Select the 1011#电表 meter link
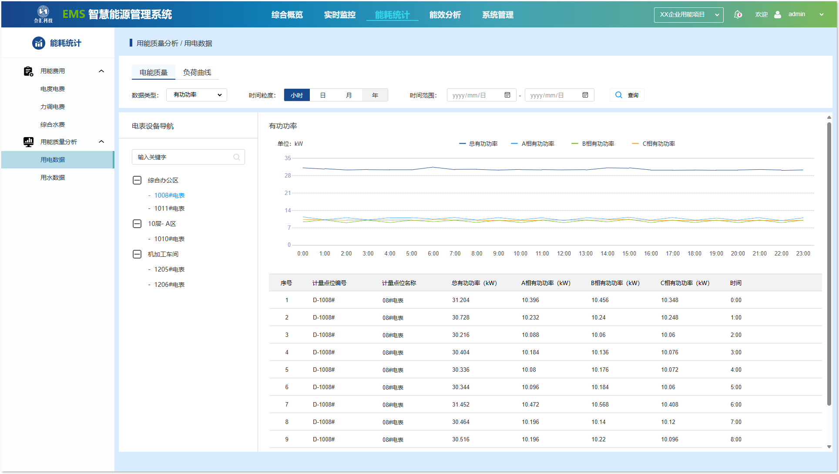This screenshot has height=474, width=839. point(169,208)
